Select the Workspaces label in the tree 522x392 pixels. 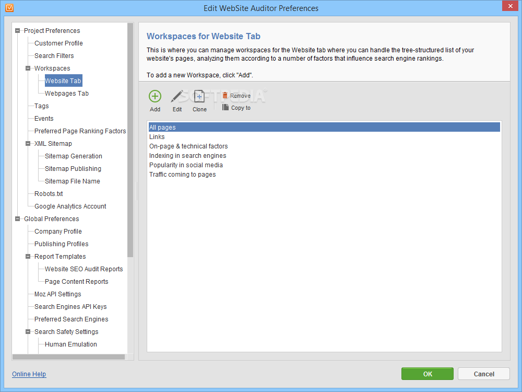52,68
